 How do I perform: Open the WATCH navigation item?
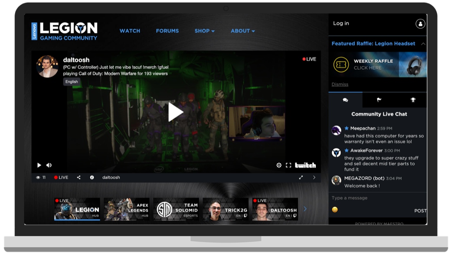pos(130,31)
